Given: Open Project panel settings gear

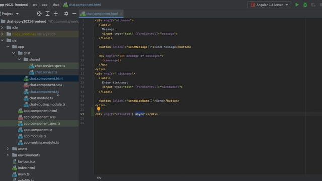Looking at the screenshot, I should pos(66,14).
